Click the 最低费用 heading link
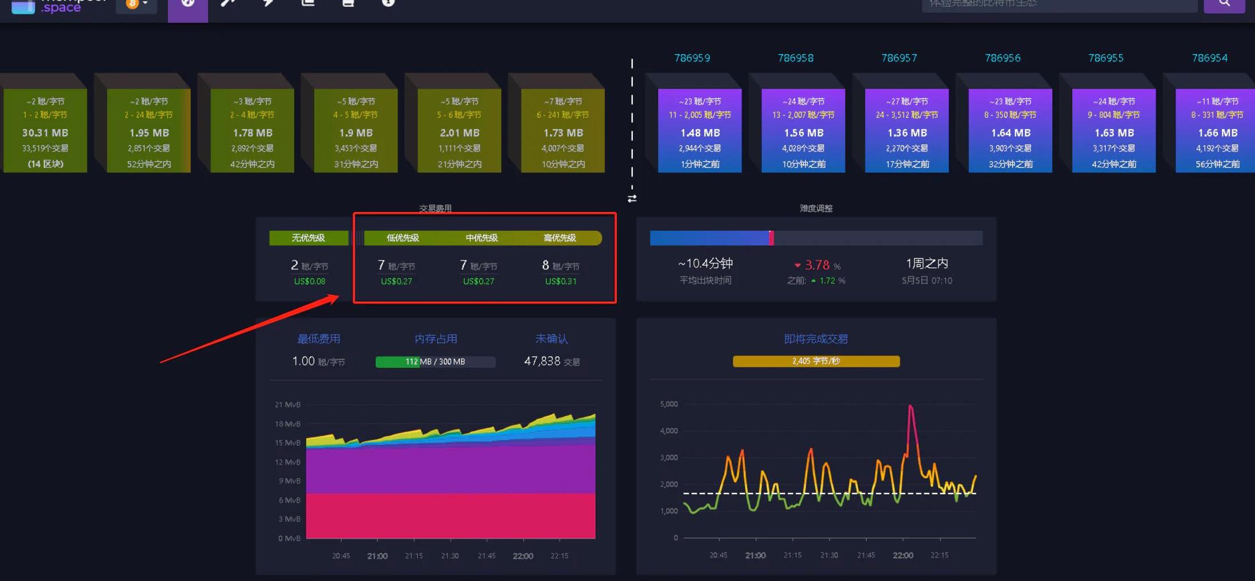The image size is (1255, 581). click(318, 339)
